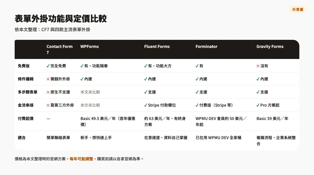314x175 pixels.
Task: Click the 沒有 cell text
Action: pyautogui.click(x=264, y=66)
